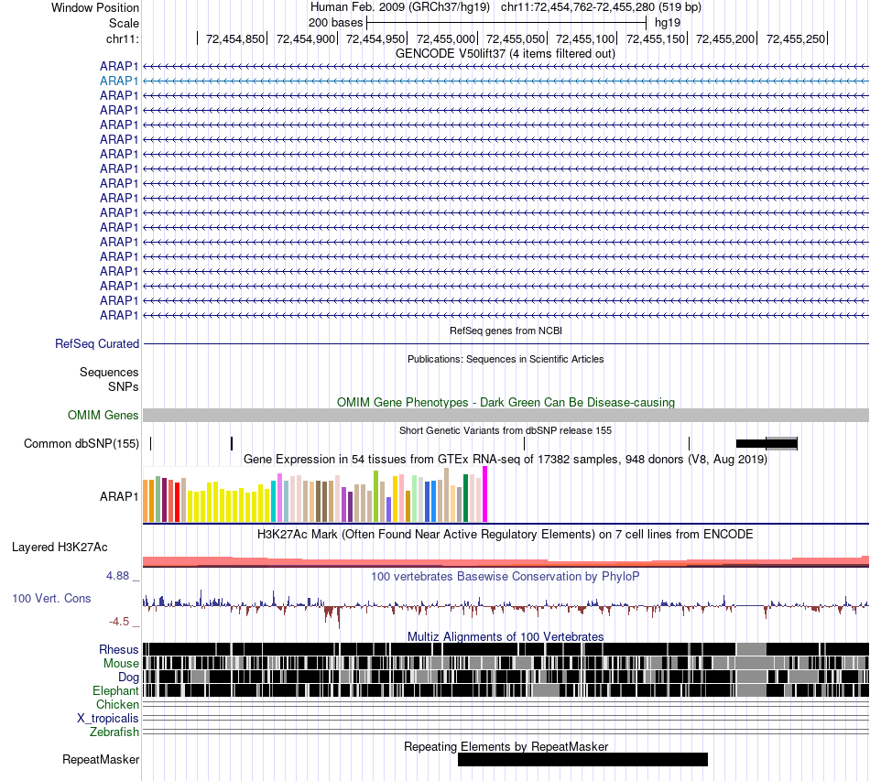Click the PhyloP lower axis value '-4.5'
Screen dimensions: 870x781
(x=119, y=622)
